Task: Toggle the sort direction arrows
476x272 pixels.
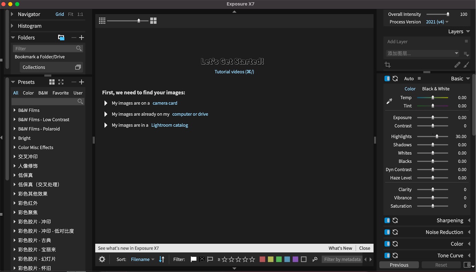Action: pos(162,259)
